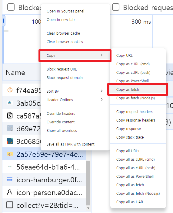173x213 pixels.
Task: Toggle the first Blocked checkbox at top left
Action: tap(11, 7)
